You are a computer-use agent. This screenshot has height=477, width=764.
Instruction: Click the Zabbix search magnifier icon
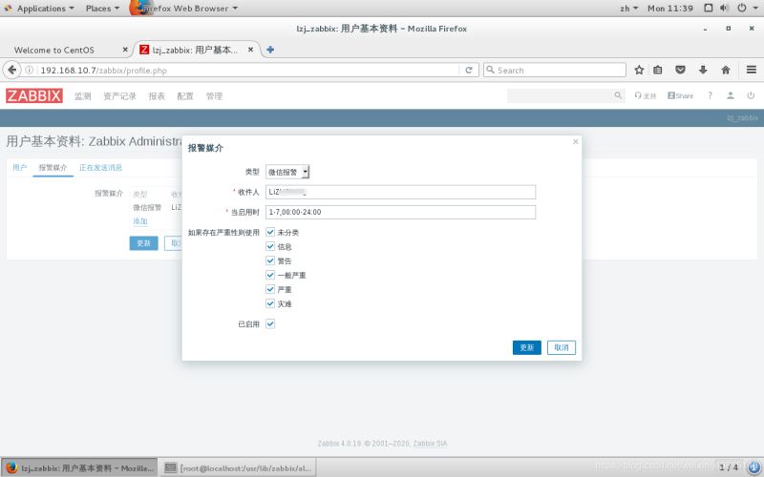618,95
